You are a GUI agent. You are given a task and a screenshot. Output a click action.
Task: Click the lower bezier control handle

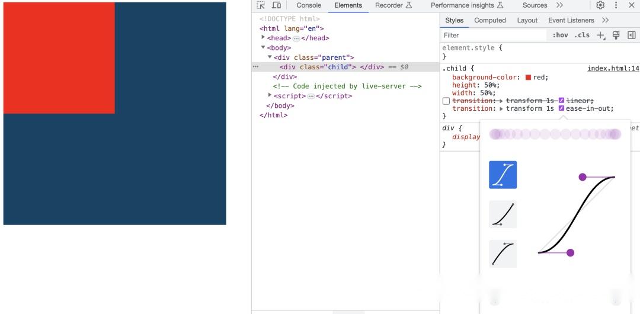[x=571, y=253]
